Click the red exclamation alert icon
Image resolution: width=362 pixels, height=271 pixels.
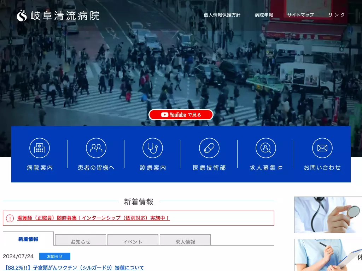click(10, 218)
